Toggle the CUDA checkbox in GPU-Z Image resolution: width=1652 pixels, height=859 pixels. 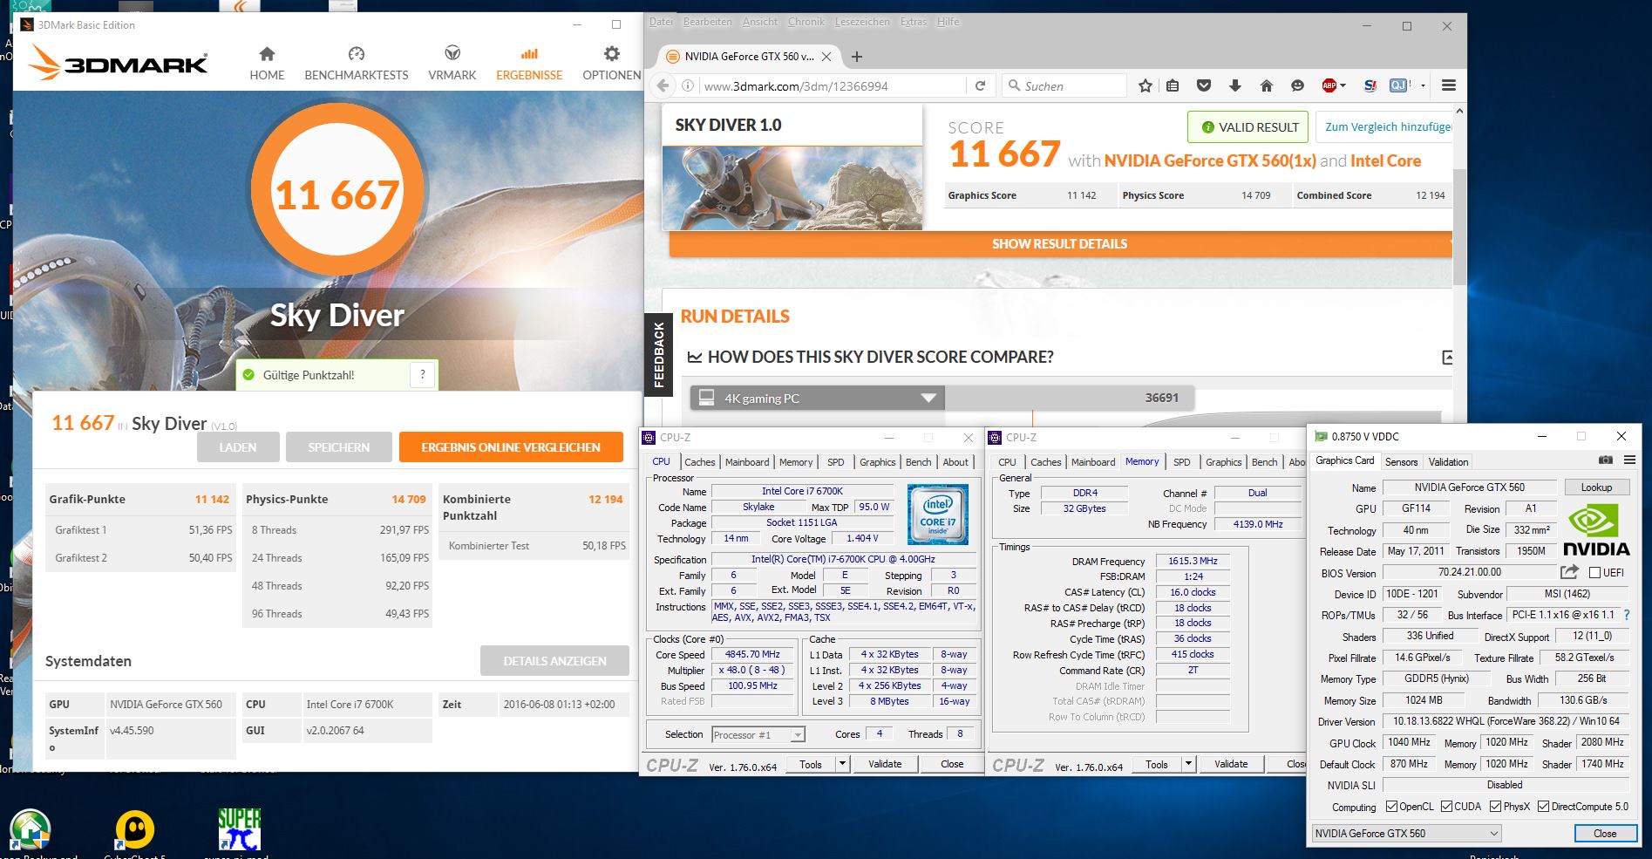1447,807
